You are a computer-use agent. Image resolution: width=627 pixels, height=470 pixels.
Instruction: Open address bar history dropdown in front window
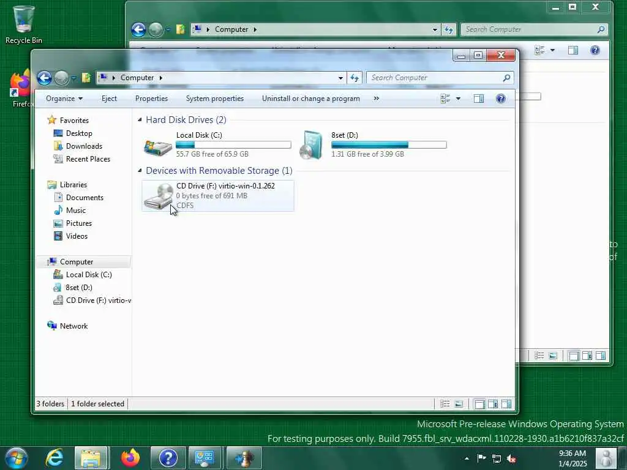click(x=340, y=78)
